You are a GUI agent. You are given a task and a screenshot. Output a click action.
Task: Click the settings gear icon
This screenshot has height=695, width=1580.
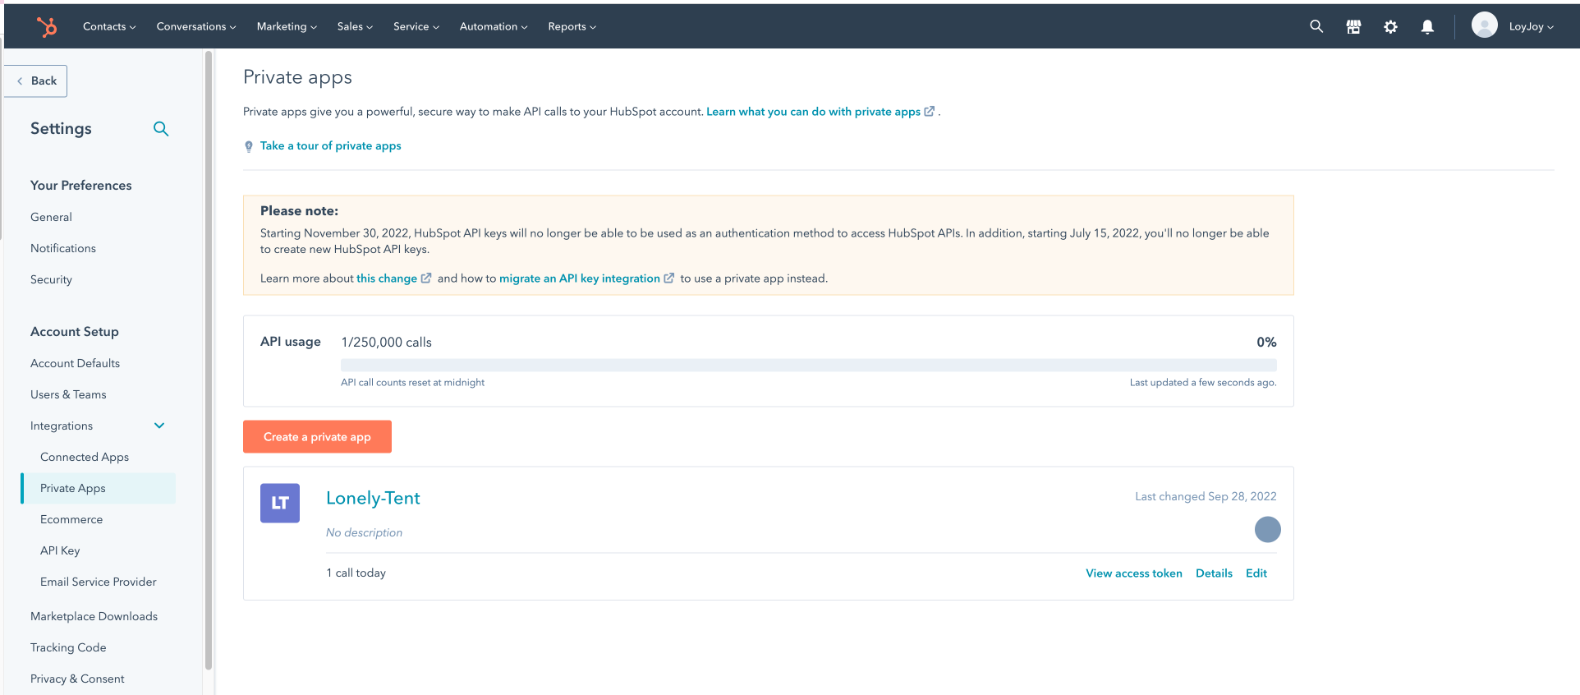click(x=1390, y=27)
